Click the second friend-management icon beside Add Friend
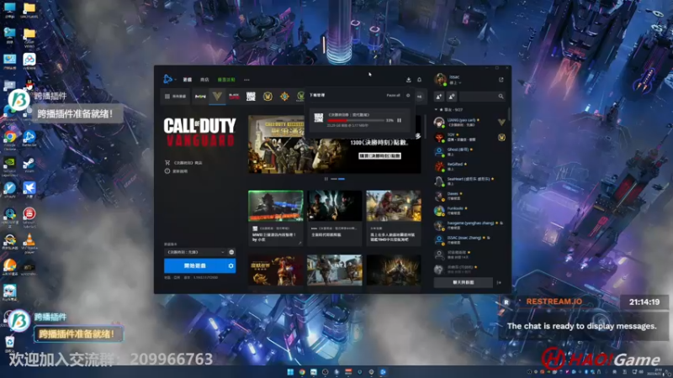 tap(452, 97)
